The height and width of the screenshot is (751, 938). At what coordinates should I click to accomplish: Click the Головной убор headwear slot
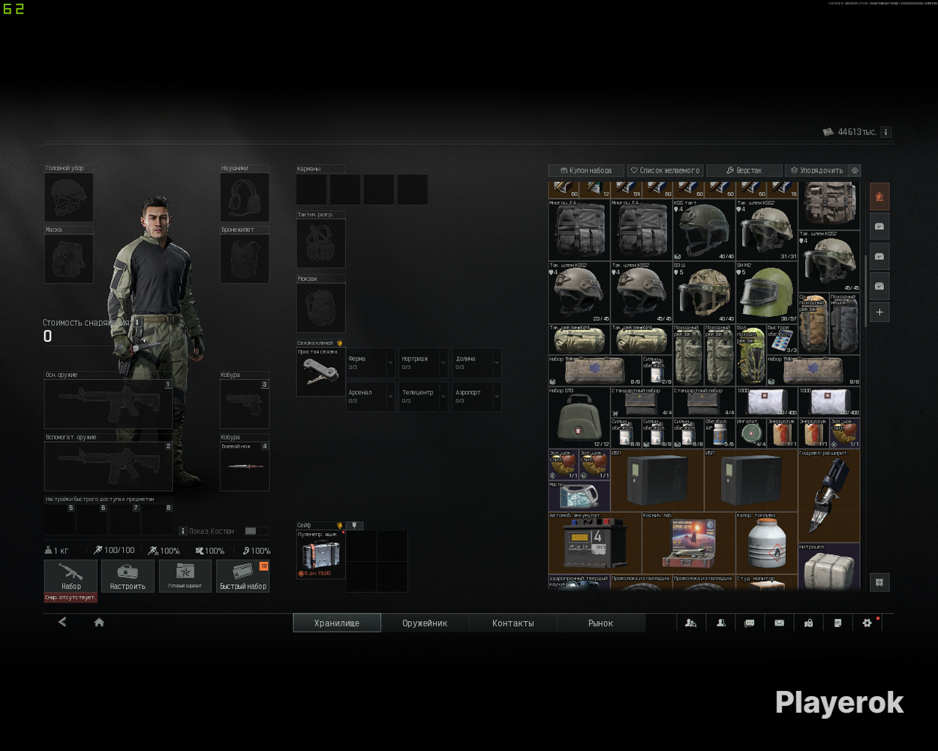click(68, 197)
